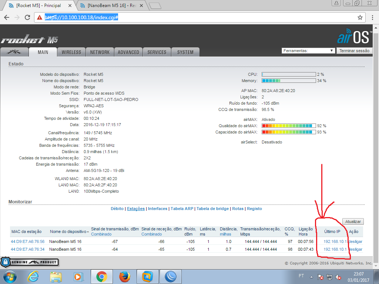Click the Action Center flag tray icon
The image size is (379, 284).
pyautogui.click(x=320, y=277)
